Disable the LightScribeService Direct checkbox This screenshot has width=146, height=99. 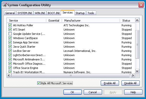click(x=10, y=55)
